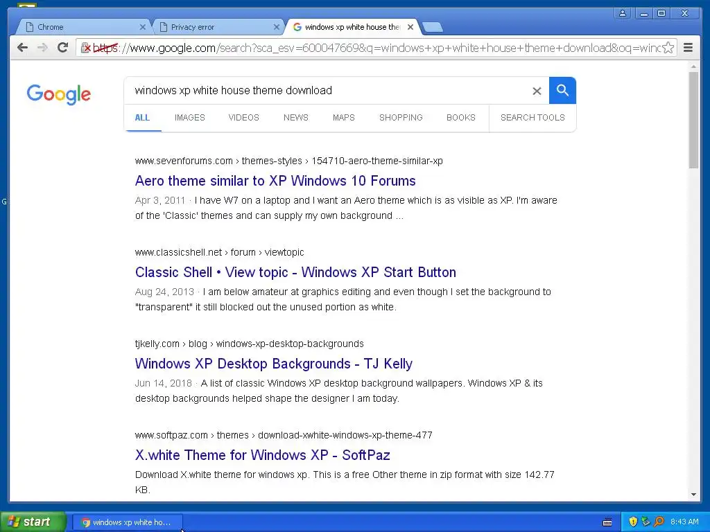
Task: Click the keyboard icon on the taskbar
Action: coord(607,522)
